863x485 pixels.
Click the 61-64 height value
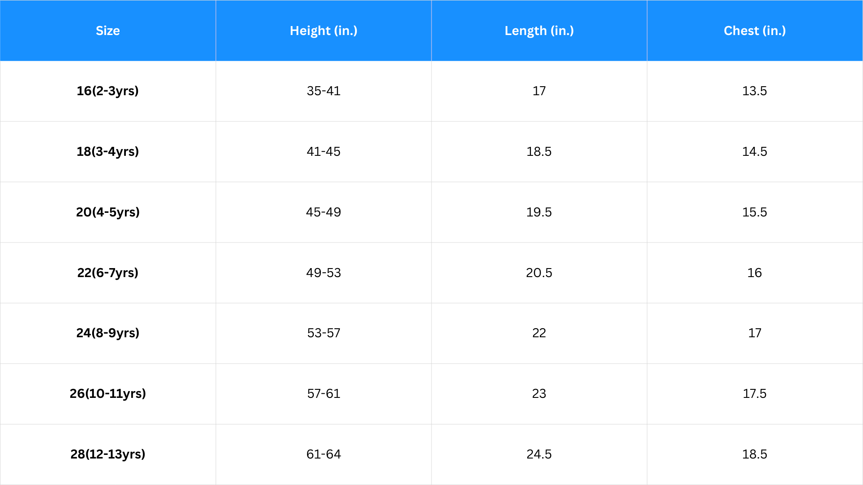click(324, 454)
